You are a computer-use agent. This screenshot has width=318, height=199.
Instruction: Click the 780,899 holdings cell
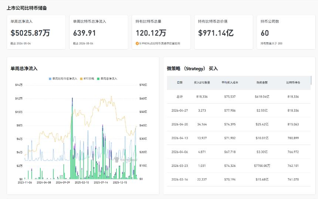pyautogui.click(x=293, y=138)
